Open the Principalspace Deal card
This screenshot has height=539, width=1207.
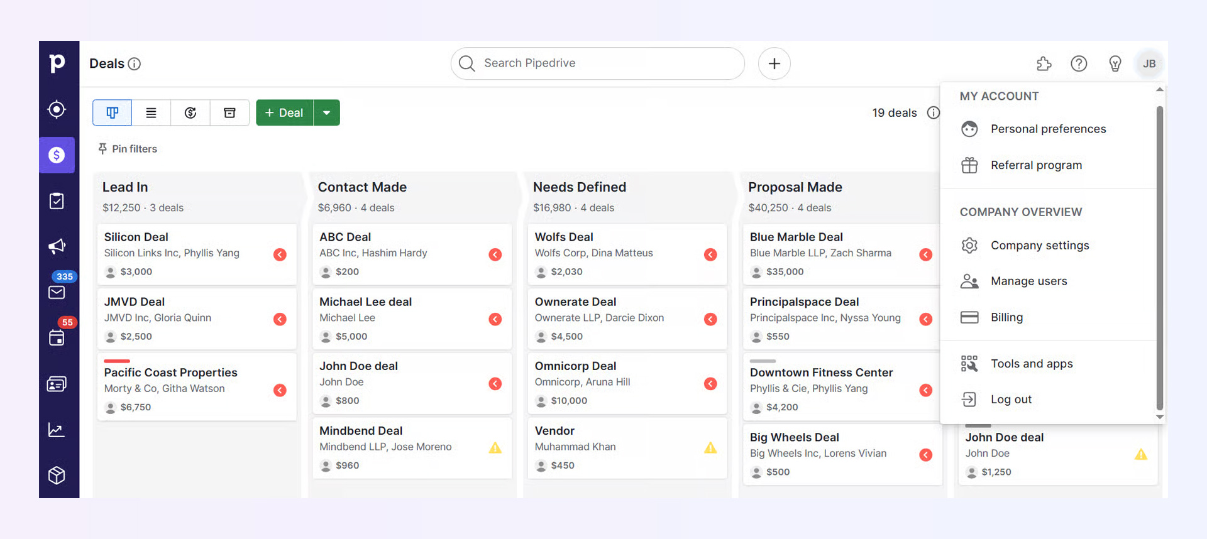(842, 318)
